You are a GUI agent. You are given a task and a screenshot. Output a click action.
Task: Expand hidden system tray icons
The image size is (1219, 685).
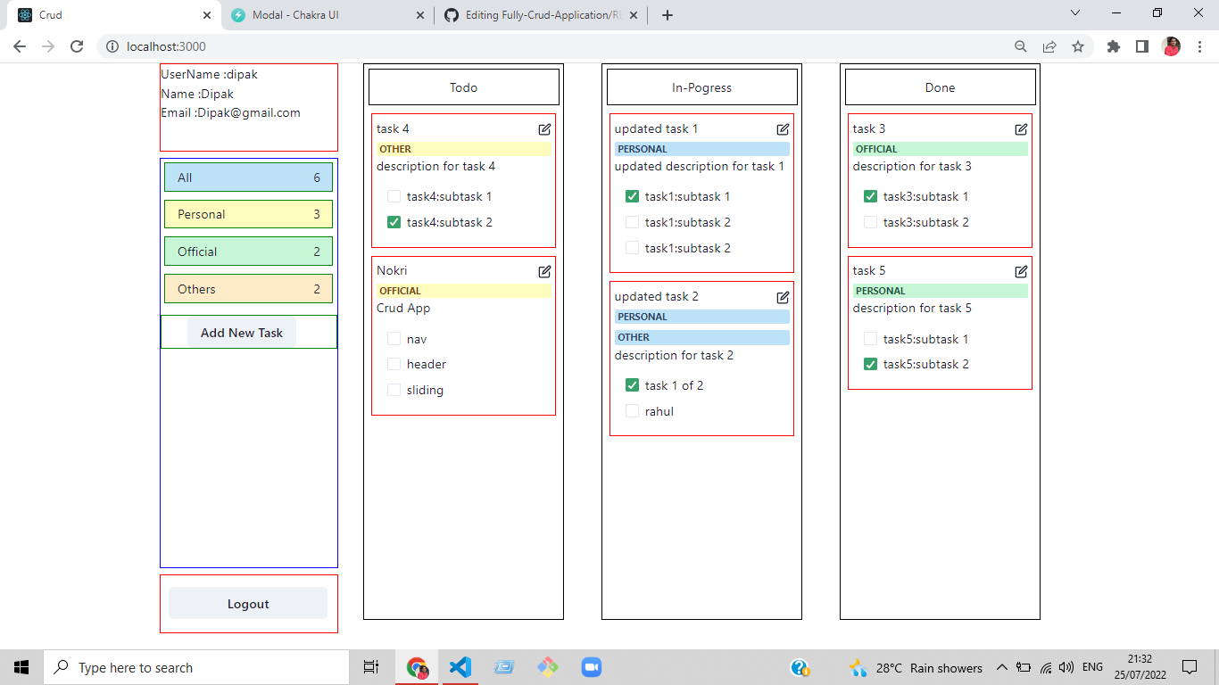(1002, 666)
